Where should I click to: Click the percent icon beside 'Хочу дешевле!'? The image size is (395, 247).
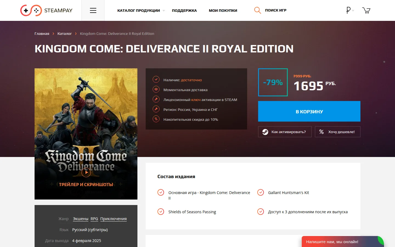[x=321, y=132]
